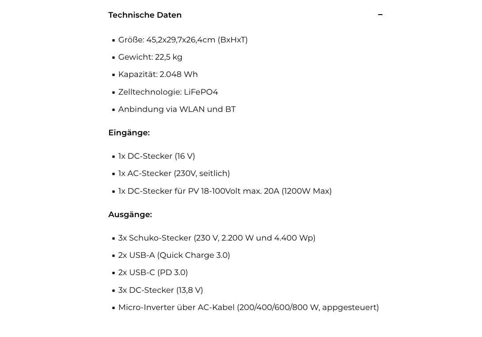Click the Kapazität 2.048 Wh entry
This screenshot has height=337, width=482.
(x=158, y=74)
